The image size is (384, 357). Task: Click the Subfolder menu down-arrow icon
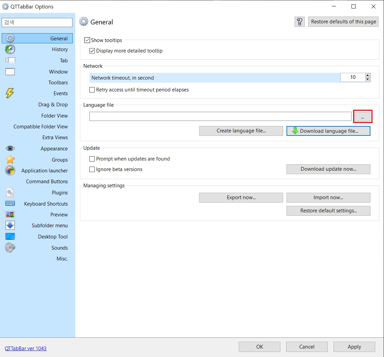(10, 225)
